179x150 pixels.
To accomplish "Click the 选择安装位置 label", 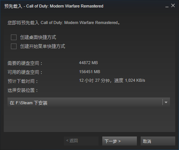I will click(23, 90).
